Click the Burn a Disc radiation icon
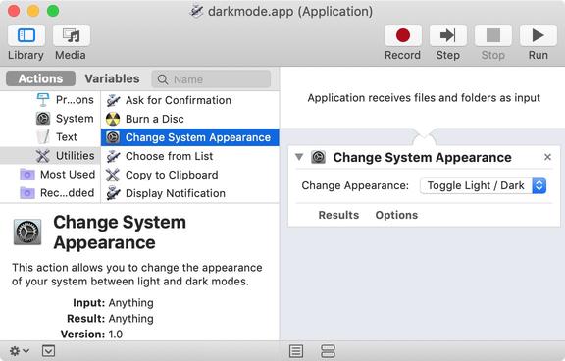Image resolution: width=565 pixels, height=361 pixels. 113,119
